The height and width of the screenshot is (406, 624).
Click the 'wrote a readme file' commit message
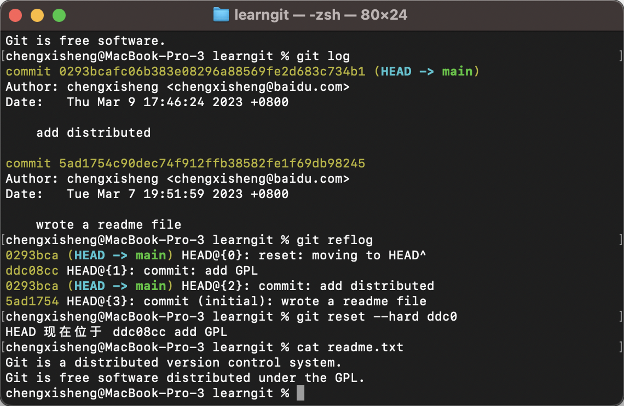pos(109,225)
